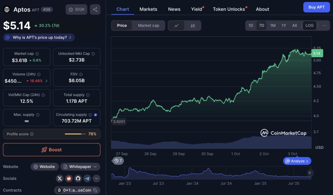Click the Analyze button

pyautogui.click(x=297, y=161)
